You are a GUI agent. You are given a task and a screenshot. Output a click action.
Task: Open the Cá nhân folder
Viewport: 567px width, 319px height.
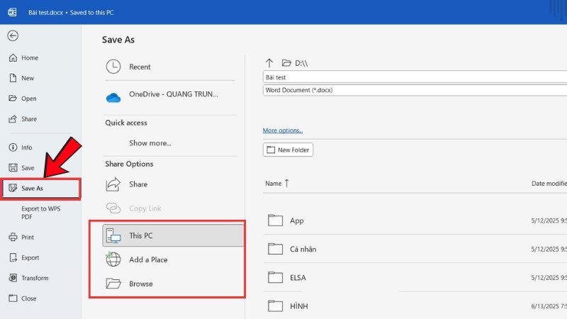pos(303,250)
